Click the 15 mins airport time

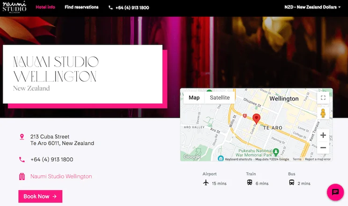coord(219,184)
